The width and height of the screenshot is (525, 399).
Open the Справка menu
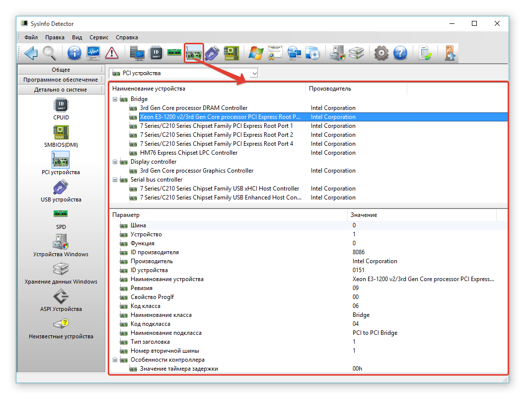click(x=127, y=37)
